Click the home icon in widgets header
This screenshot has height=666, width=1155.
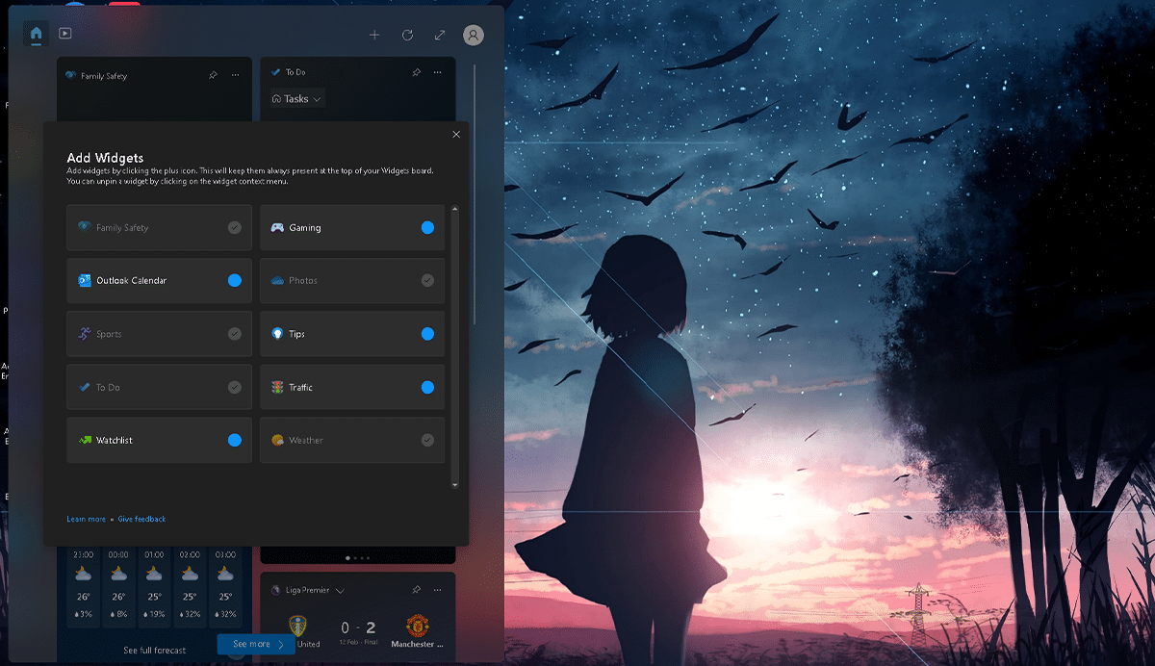tap(36, 34)
